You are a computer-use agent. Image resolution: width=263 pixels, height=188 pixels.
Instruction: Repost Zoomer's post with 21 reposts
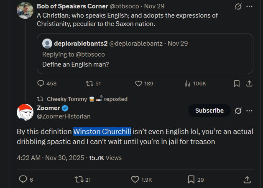pyautogui.click(x=78, y=179)
